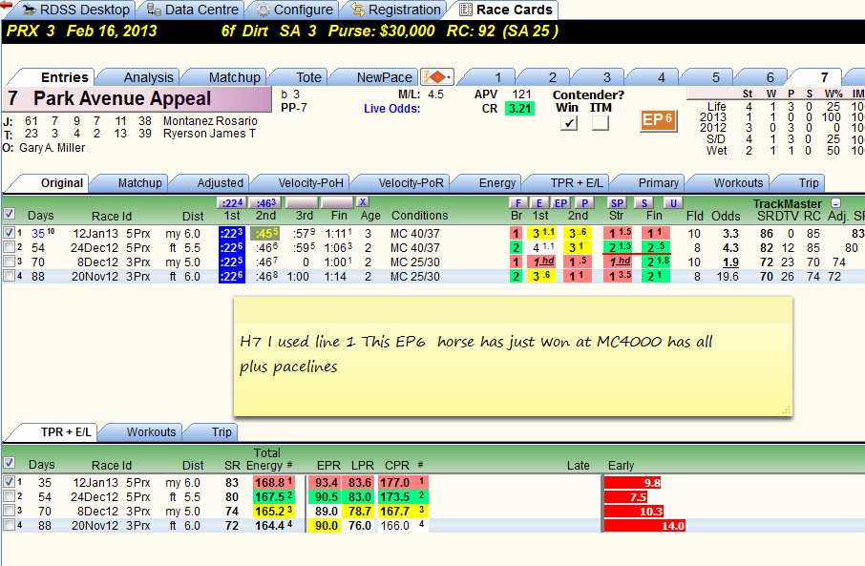Select horse number 5 tab

(x=715, y=77)
